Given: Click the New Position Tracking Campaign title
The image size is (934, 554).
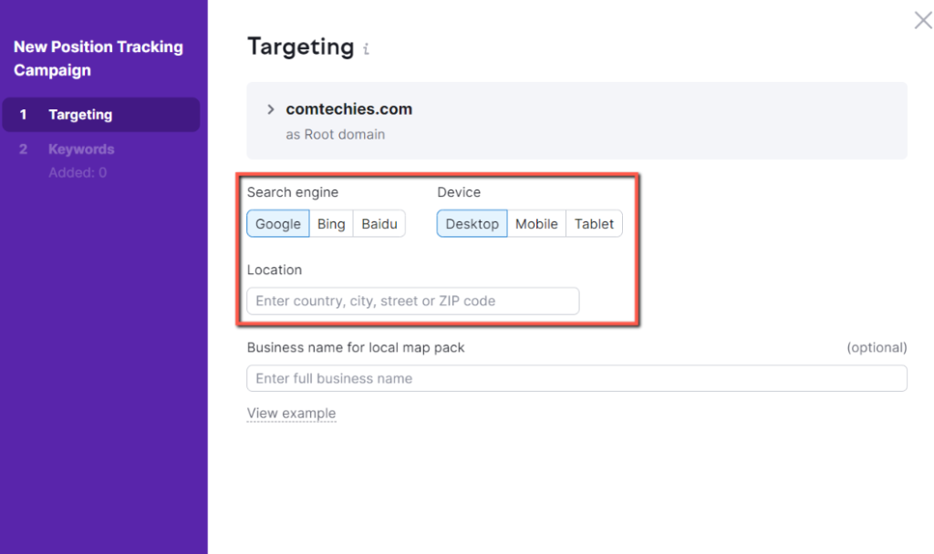Looking at the screenshot, I should (x=98, y=58).
